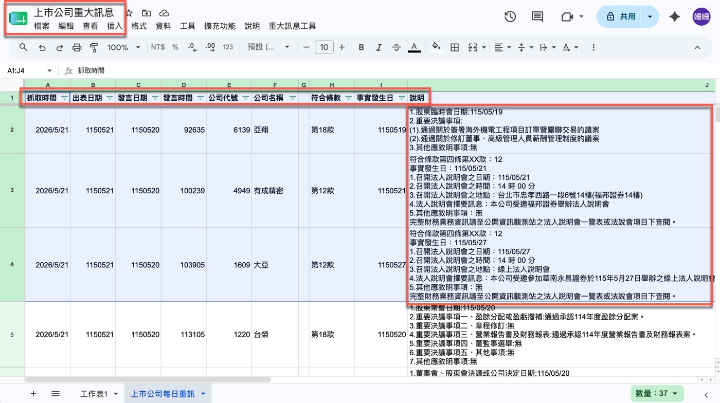Print the spreadsheet
Viewport: 720px width, 403px height.
(x=77, y=47)
